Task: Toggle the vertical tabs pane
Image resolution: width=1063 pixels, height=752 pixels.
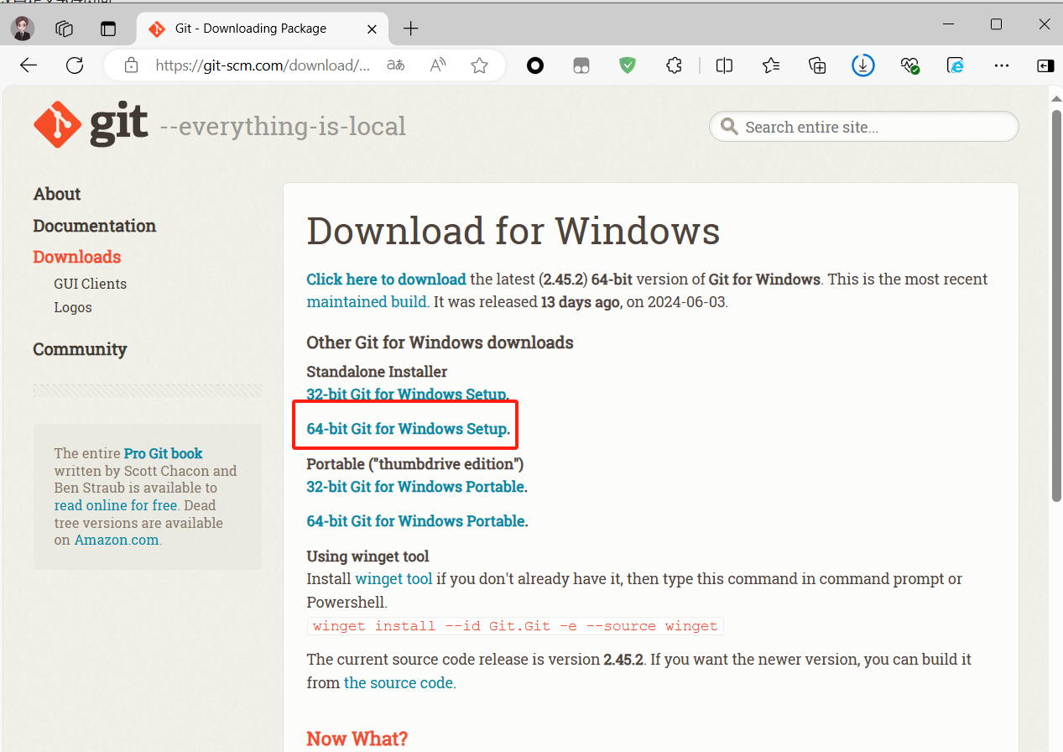Action: [x=108, y=29]
